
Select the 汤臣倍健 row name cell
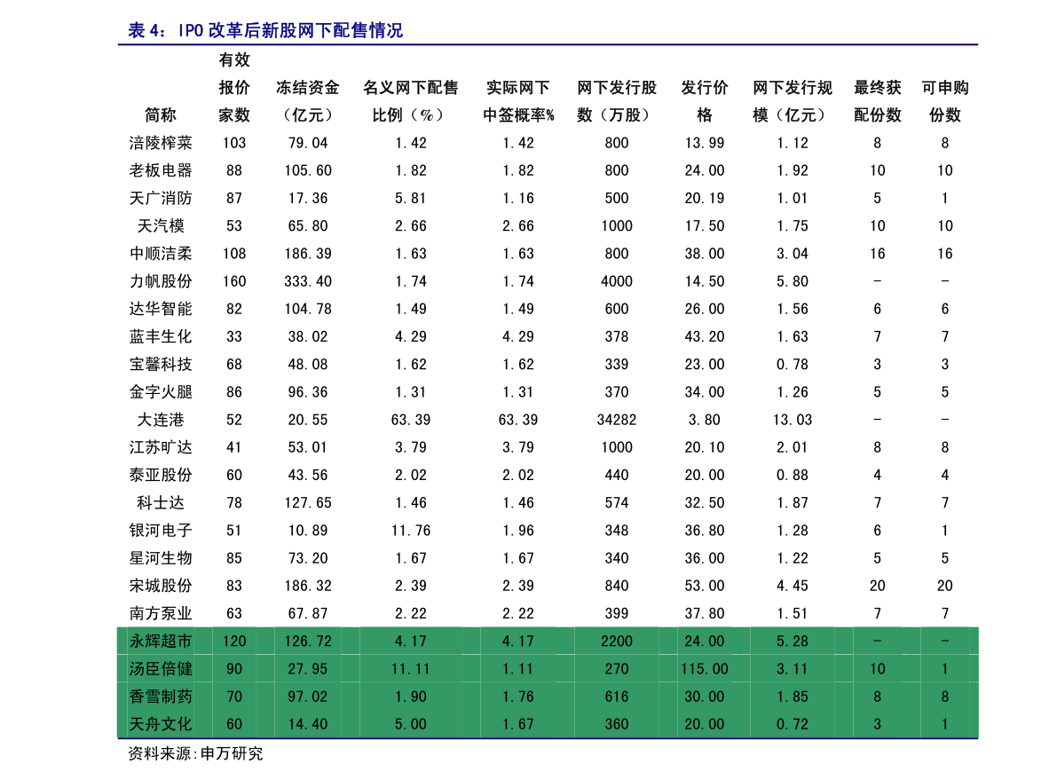[x=161, y=668]
